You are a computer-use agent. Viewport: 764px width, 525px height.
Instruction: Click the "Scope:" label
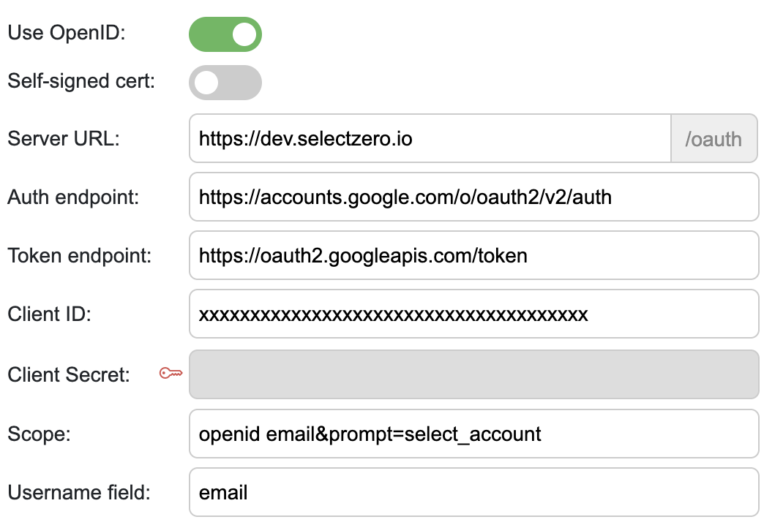(x=39, y=434)
